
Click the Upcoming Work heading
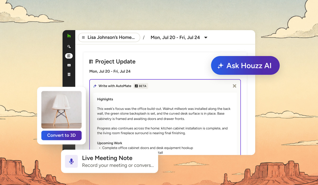coord(109,143)
